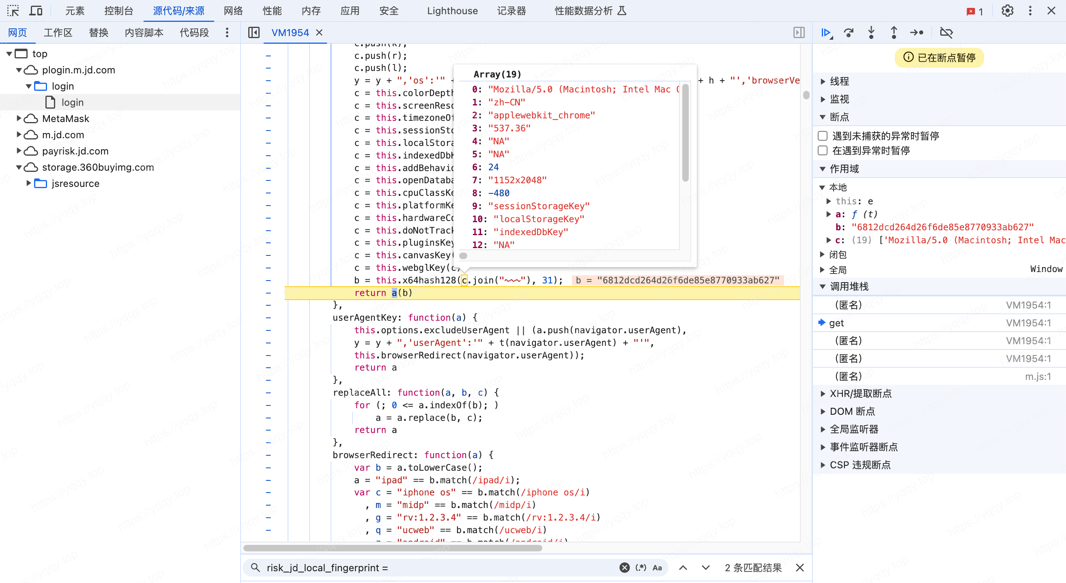This screenshot has width=1066, height=583.
Task: Expand the m.jd.com domain
Action: point(19,134)
